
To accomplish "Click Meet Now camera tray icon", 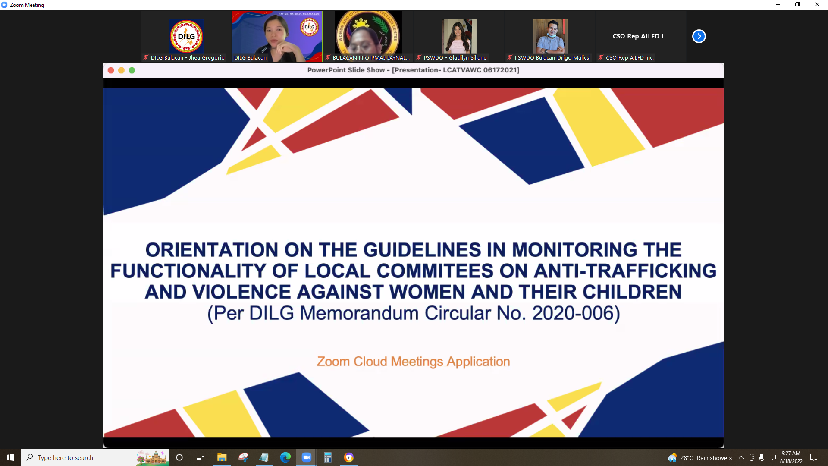I will (x=752, y=457).
